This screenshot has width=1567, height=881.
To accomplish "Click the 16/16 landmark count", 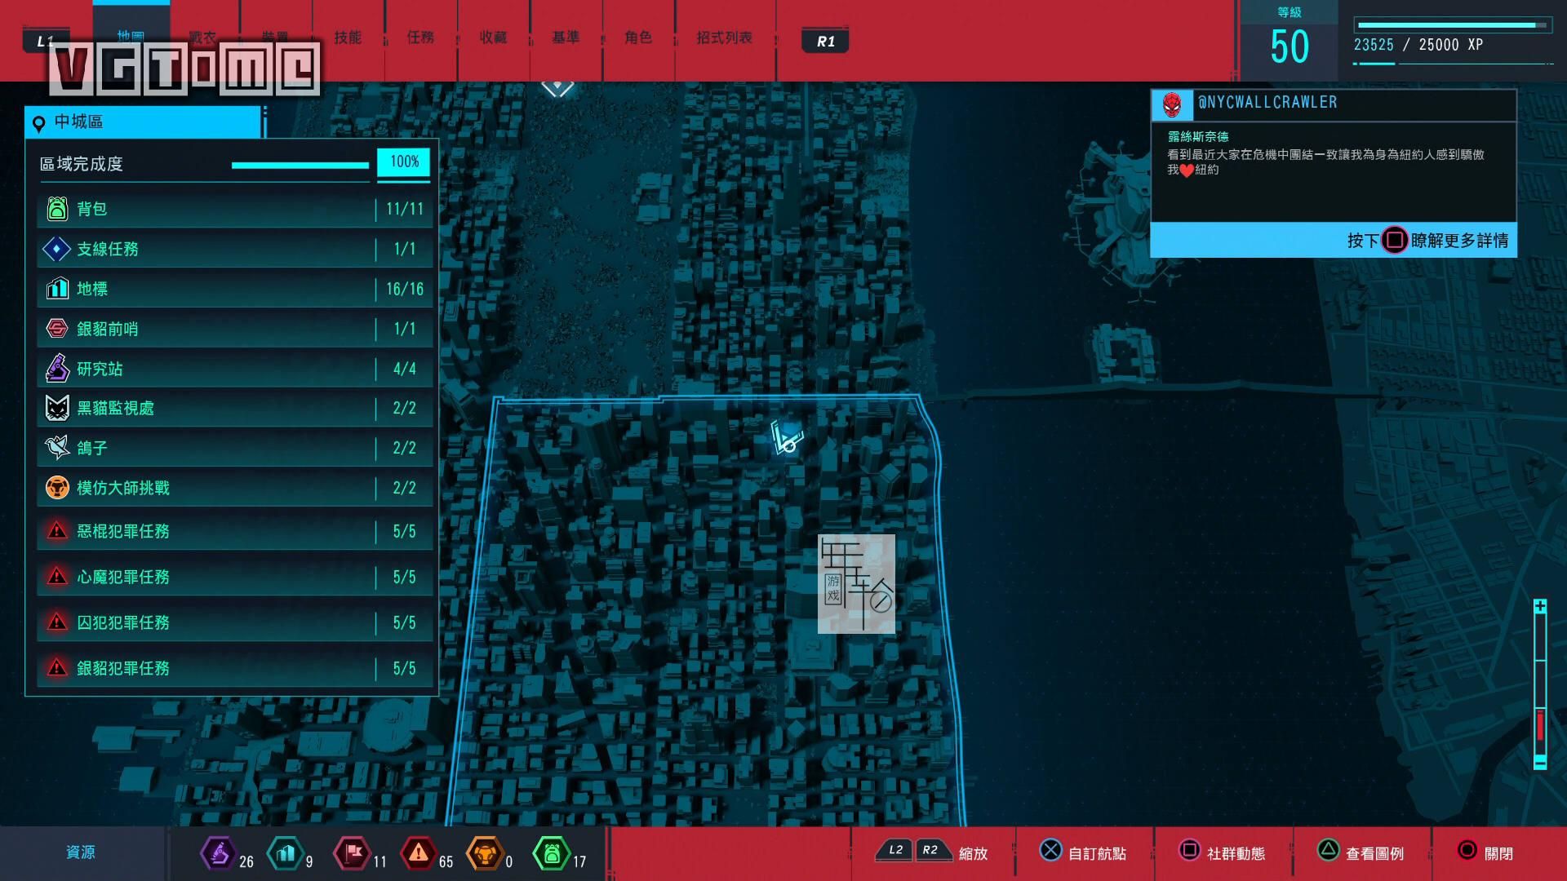I will tap(405, 289).
